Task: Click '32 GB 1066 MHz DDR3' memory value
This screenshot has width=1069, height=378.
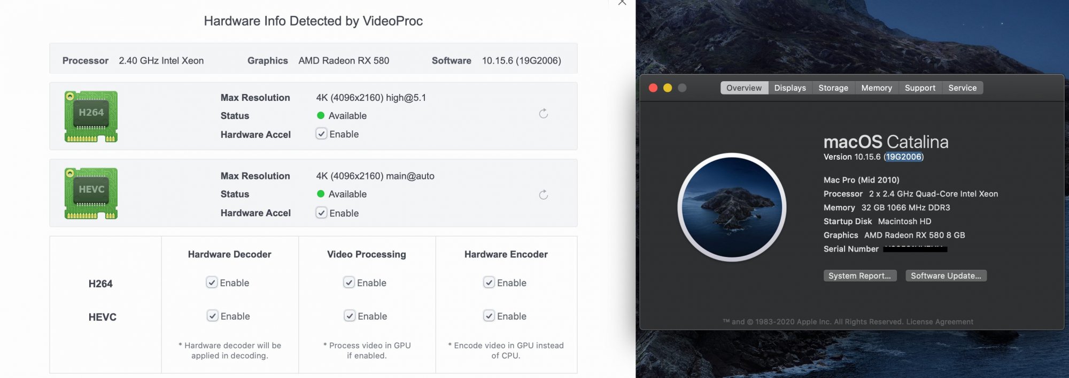Action: (905, 208)
